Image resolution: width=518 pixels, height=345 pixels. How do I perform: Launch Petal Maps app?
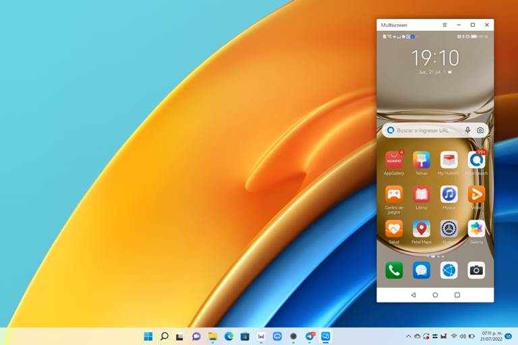coord(421,229)
